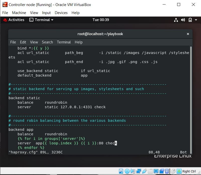Screen dimensions: 201x175
Task: Click the 'backend app' line
Action: [x=21, y=130]
